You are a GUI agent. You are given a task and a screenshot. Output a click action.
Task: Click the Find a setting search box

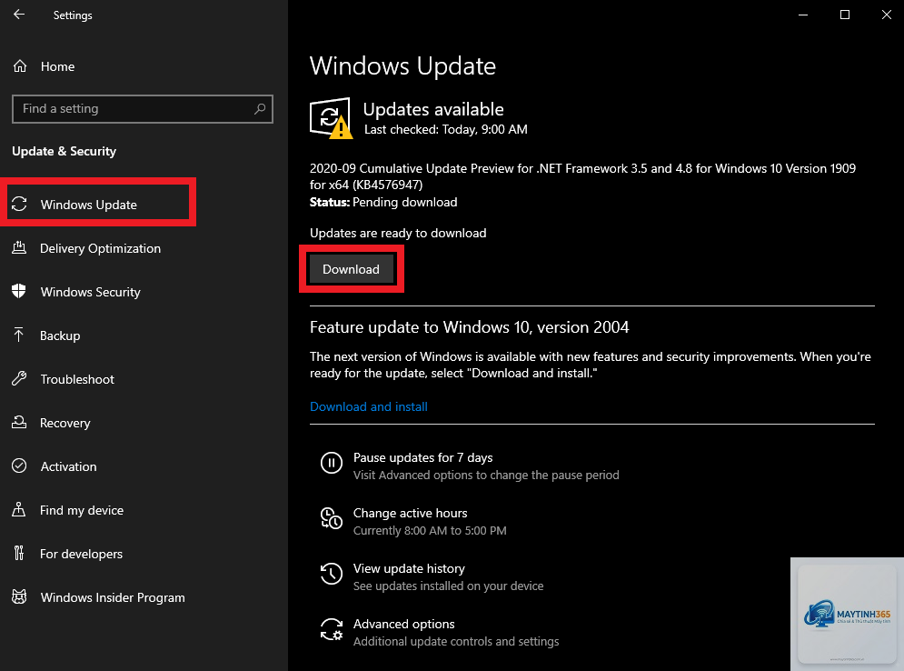[143, 108]
